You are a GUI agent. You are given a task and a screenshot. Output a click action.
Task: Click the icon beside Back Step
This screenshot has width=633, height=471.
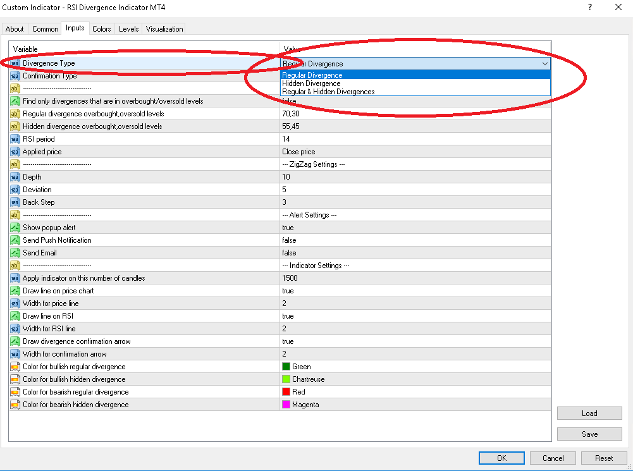[x=15, y=202]
